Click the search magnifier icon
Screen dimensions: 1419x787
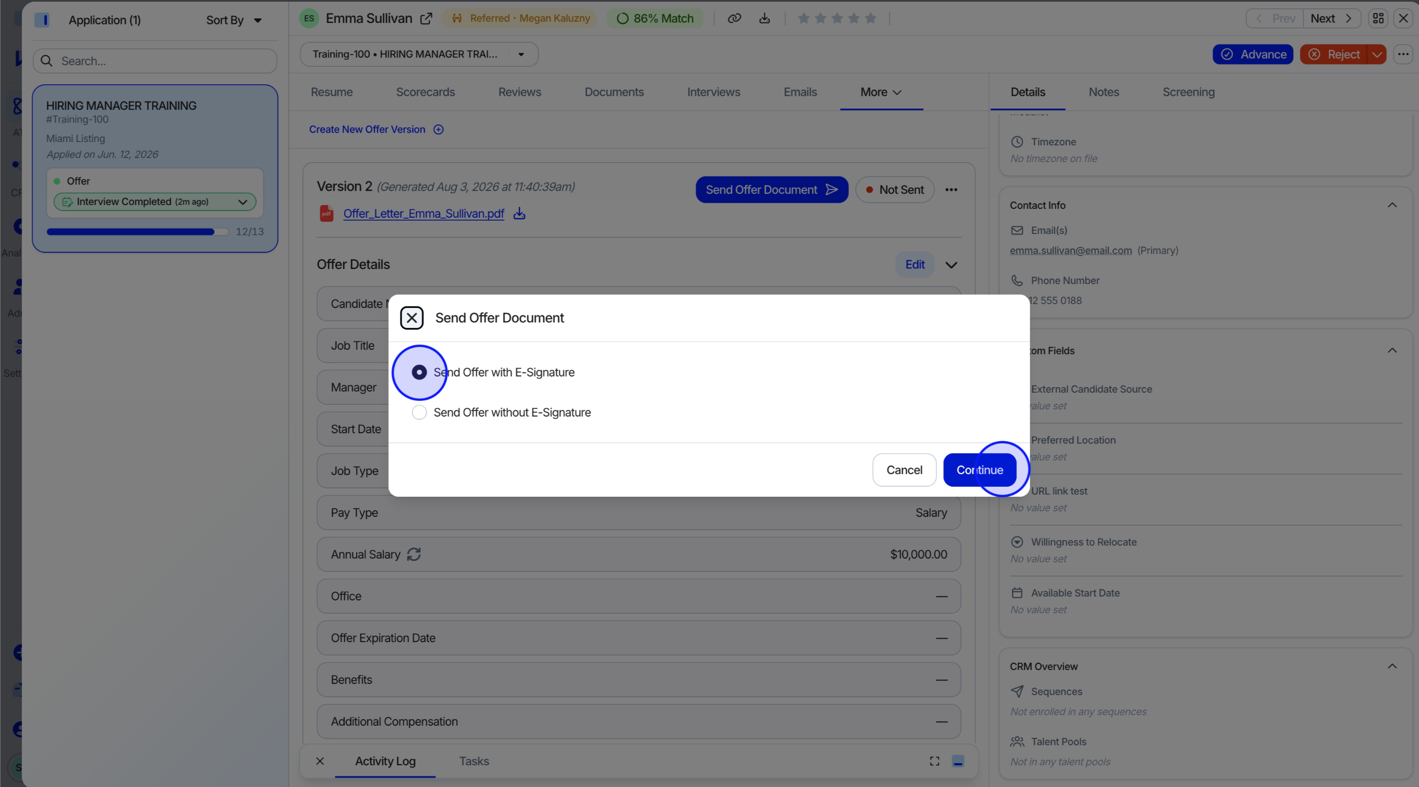click(47, 61)
